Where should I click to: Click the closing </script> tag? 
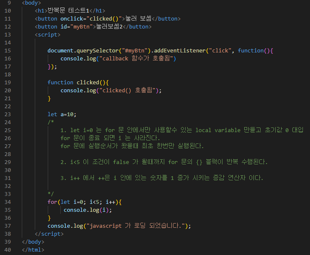[49, 234]
